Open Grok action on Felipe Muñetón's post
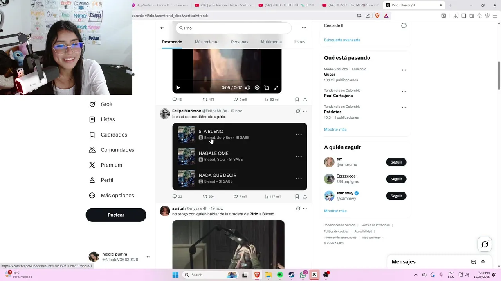 tap(298, 111)
